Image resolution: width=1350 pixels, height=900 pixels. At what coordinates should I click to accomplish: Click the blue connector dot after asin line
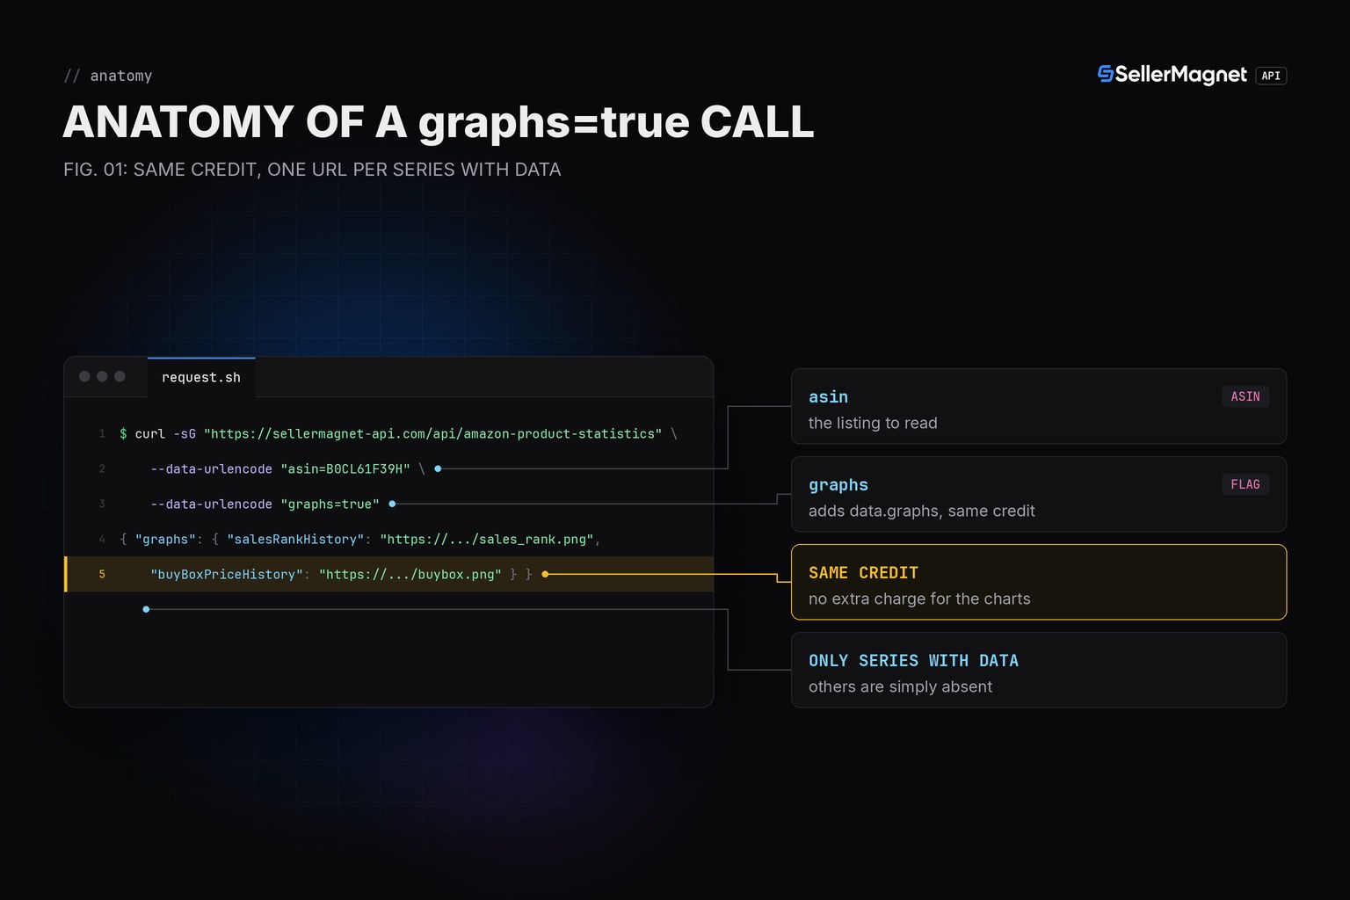click(x=438, y=468)
